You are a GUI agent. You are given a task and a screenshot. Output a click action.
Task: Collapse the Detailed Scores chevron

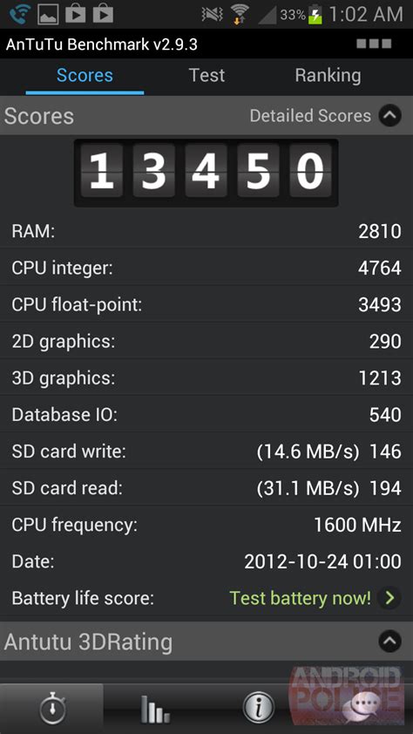pyautogui.click(x=390, y=116)
